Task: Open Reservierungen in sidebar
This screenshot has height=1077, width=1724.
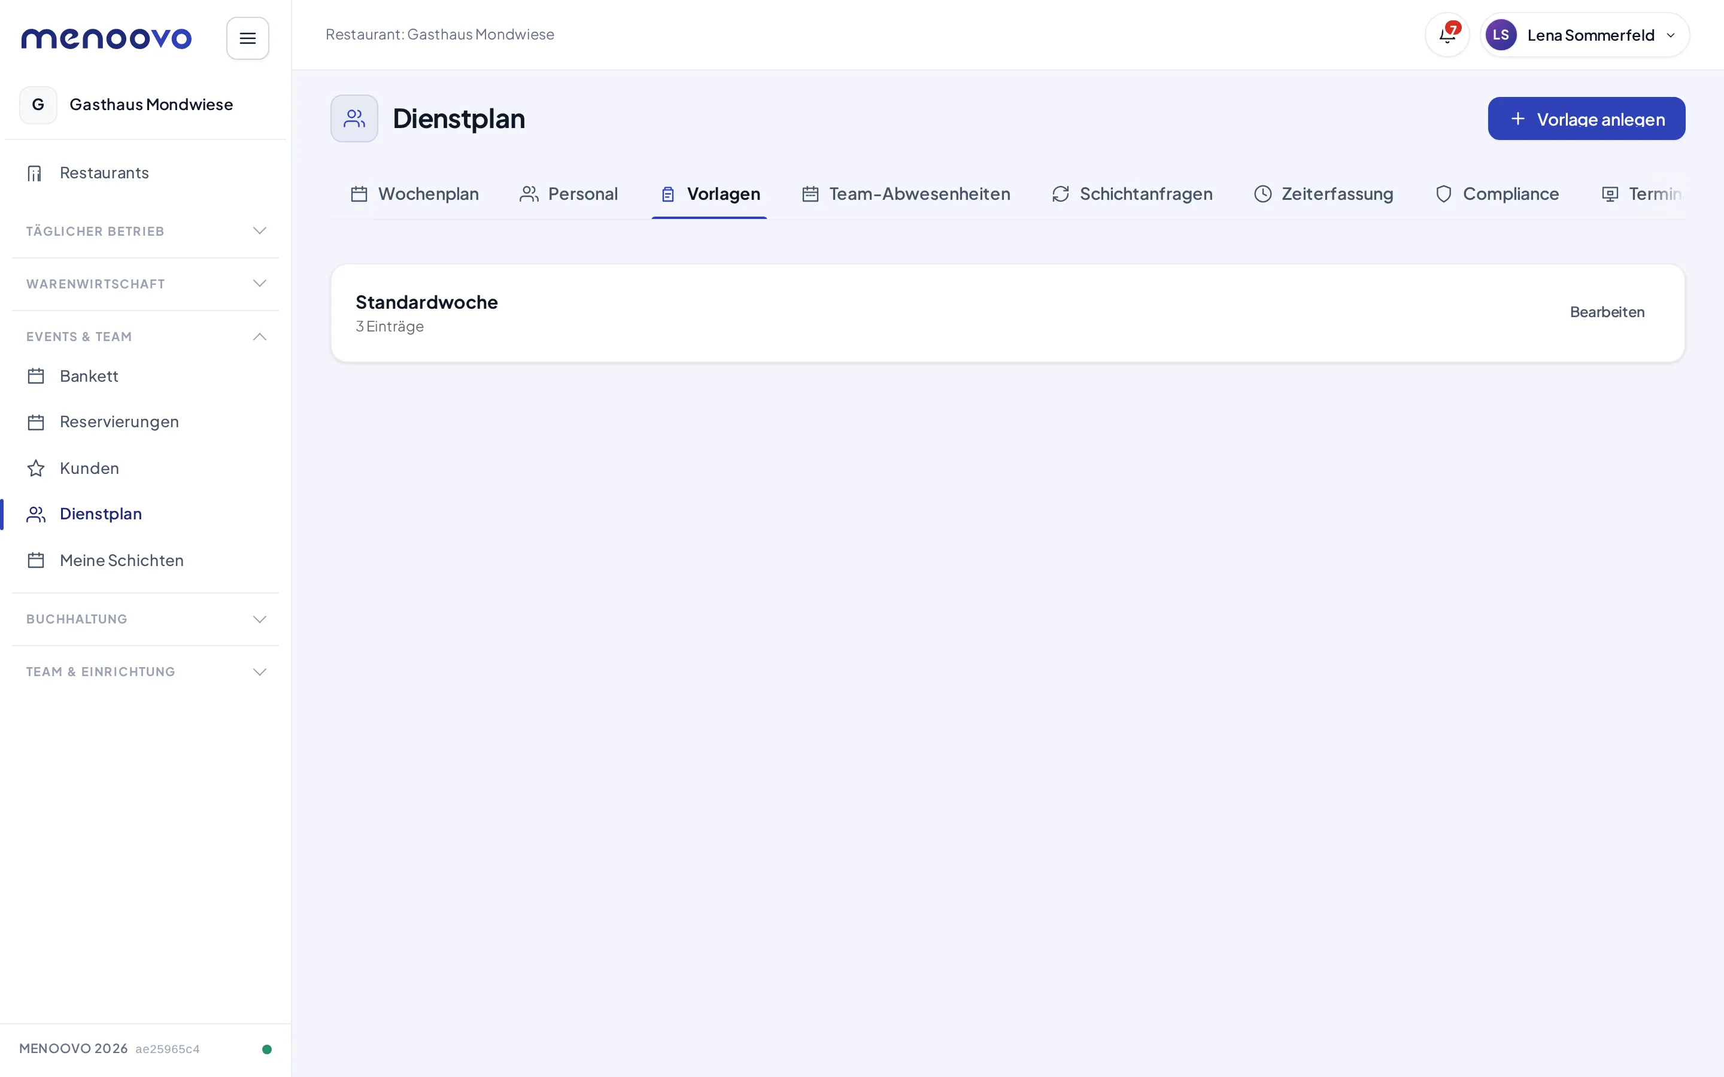Action: (145, 422)
